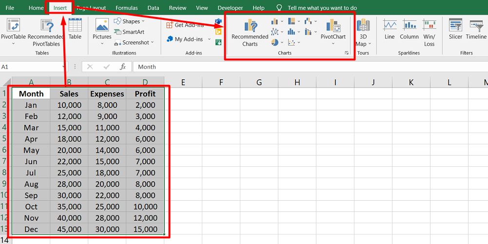Select the Expenses header cell
488x244 pixels.
107,94
